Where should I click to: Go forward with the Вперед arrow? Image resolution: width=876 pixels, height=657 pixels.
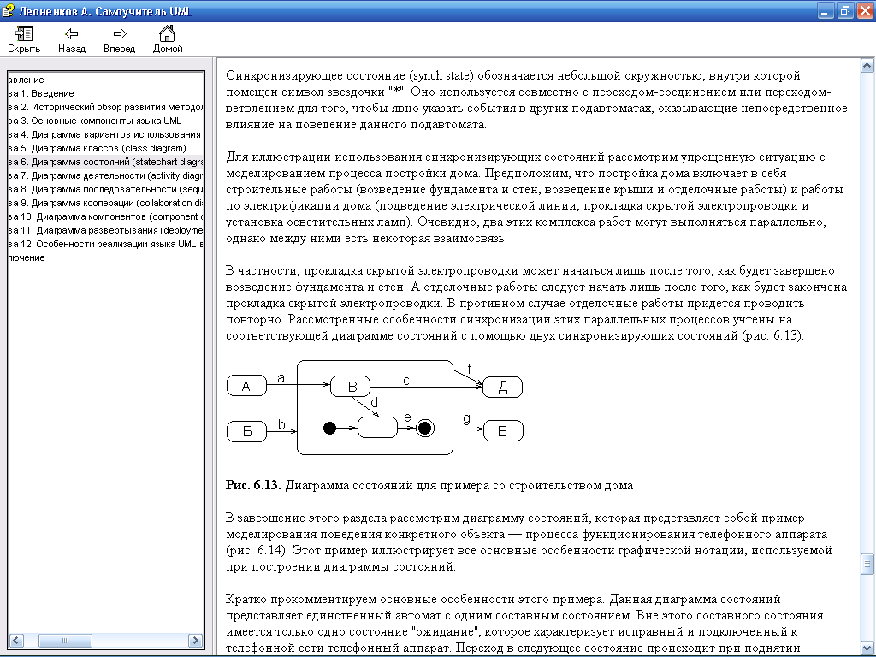(119, 39)
